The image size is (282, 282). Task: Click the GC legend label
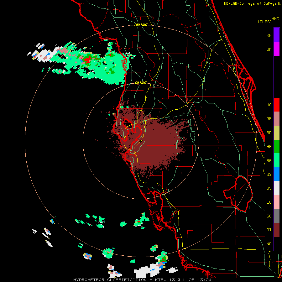pyautogui.click(x=269, y=216)
